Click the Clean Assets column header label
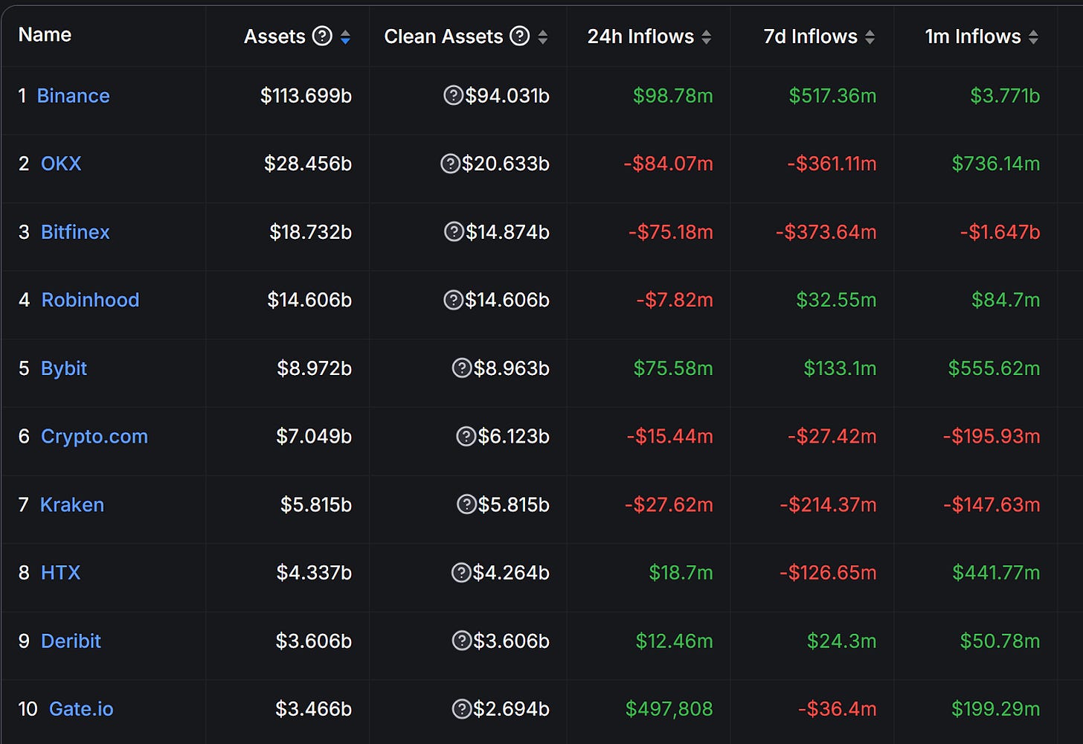The width and height of the screenshot is (1083, 744). [x=443, y=36]
